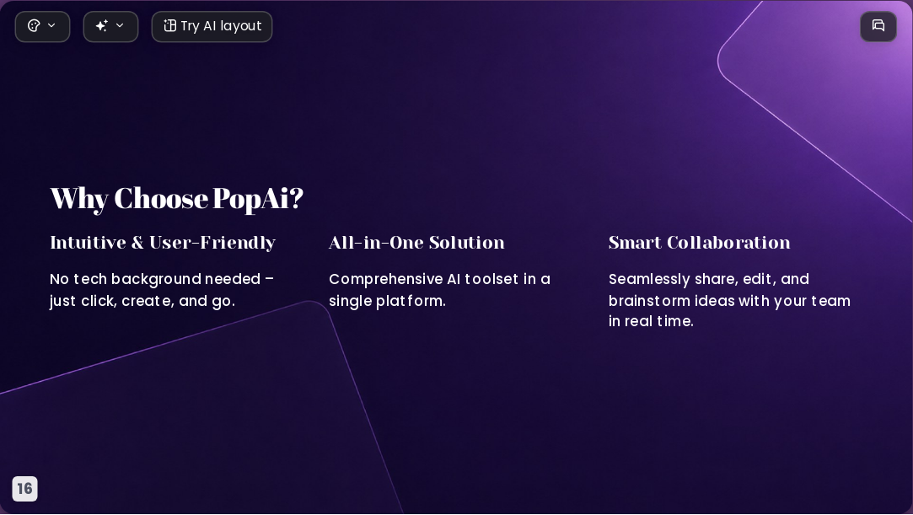Open the AI sparkle edit dropdown
913x515 pixels.
click(x=110, y=27)
